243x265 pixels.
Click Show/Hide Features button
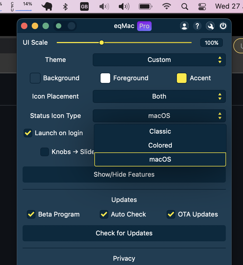(x=124, y=175)
